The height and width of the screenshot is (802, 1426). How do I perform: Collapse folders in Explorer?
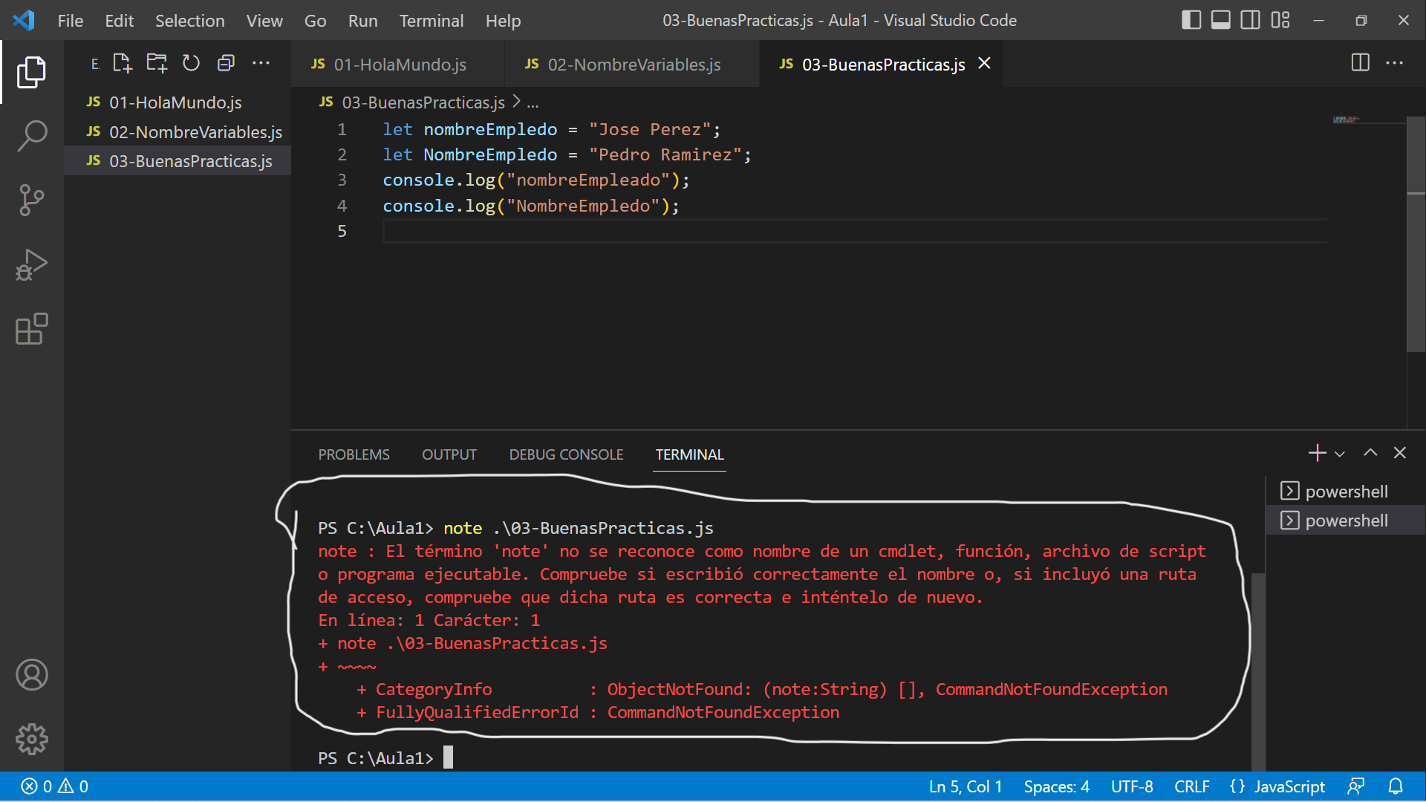(226, 64)
